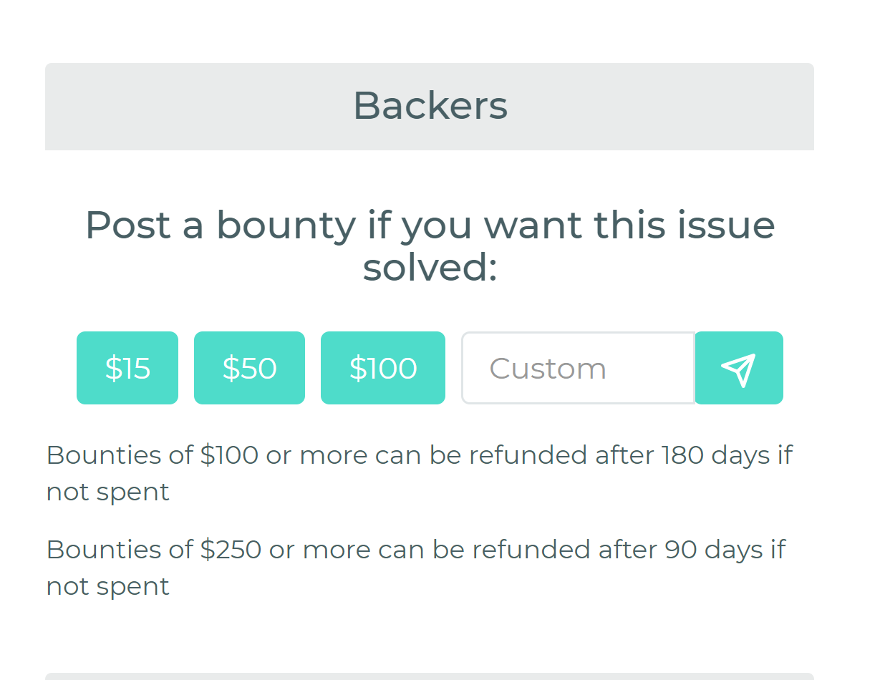Image resolution: width=880 pixels, height=680 pixels.
Task: Select the send arrow icon beside Custom field
Action: point(739,367)
